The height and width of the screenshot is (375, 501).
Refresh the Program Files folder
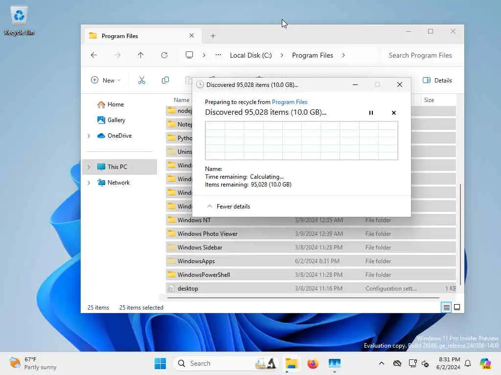164,55
